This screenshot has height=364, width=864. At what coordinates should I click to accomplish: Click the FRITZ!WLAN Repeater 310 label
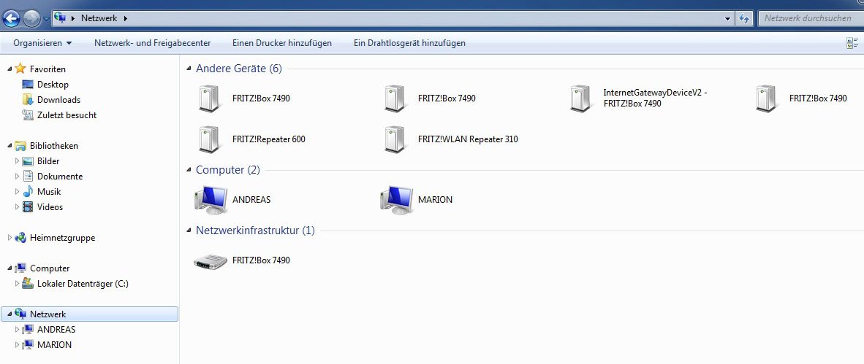[x=468, y=139]
